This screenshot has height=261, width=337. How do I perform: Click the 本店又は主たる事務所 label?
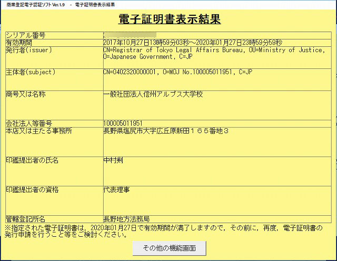click(39, 130)
